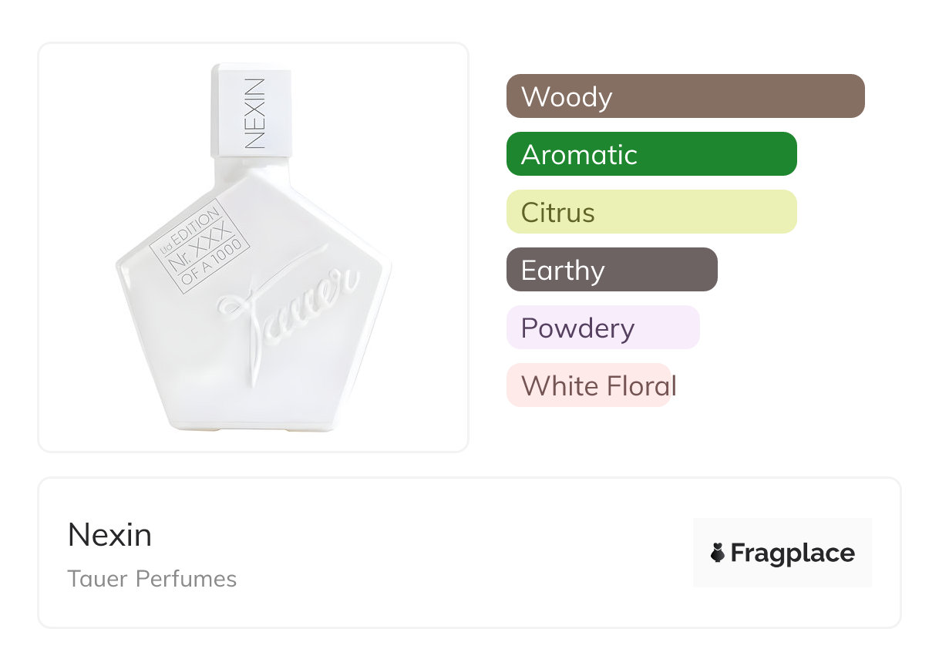The height and width of the screenshot is (666, 939).
Task: Click the Fragplace brand name text
Action: click(793, 553)
